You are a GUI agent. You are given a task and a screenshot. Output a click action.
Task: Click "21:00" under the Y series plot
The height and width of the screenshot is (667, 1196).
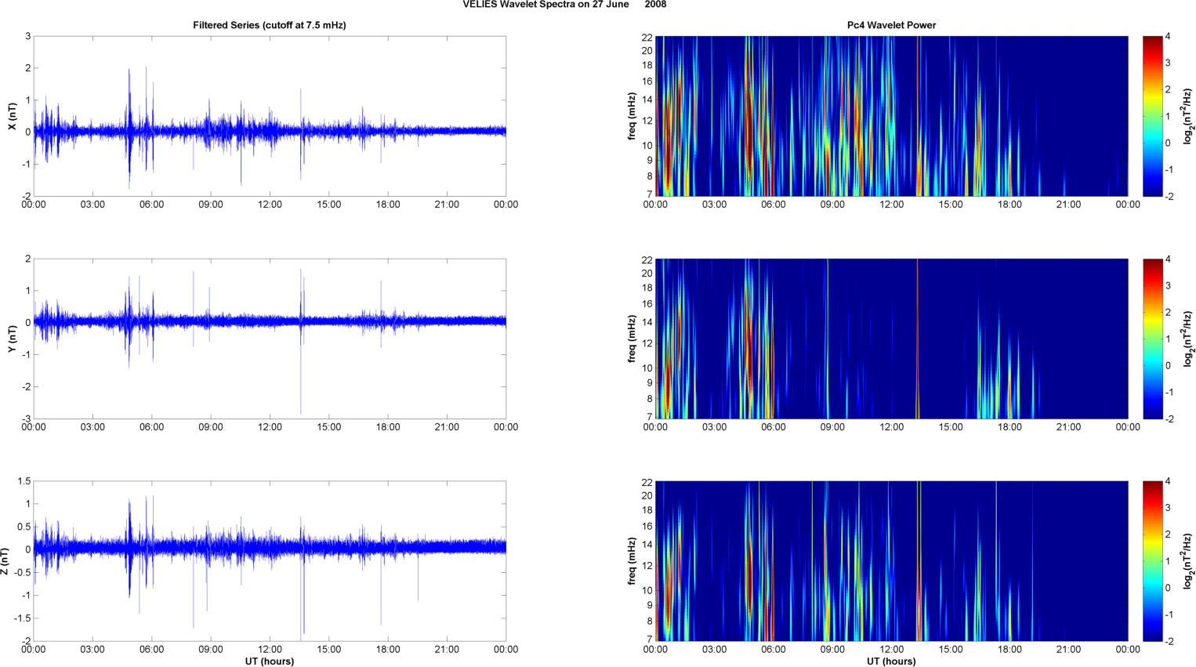[x=447, y=427]
